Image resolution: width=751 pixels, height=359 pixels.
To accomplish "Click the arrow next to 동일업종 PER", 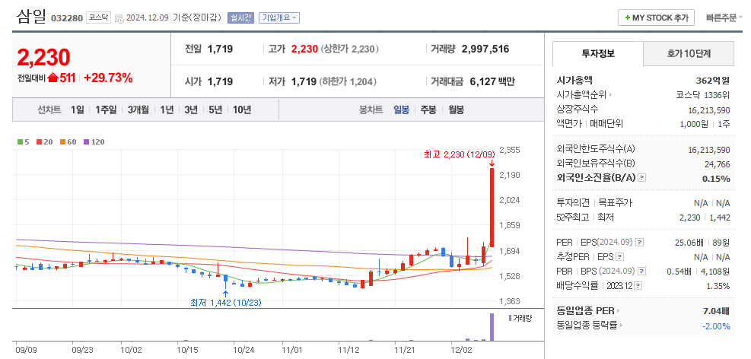I will coord(619,311).
